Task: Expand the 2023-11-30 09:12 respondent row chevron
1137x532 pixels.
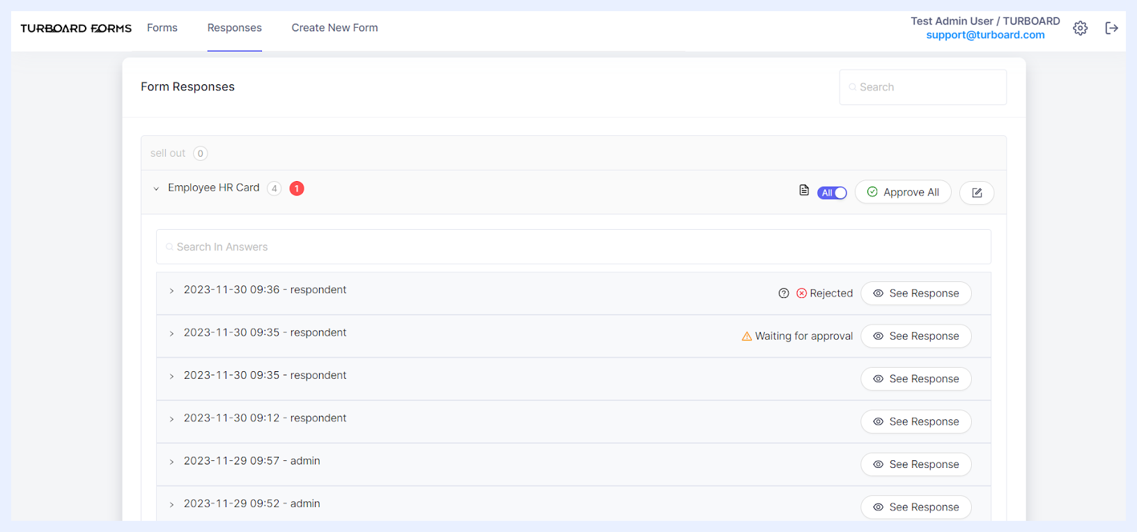Action: [x=171, y=419]
